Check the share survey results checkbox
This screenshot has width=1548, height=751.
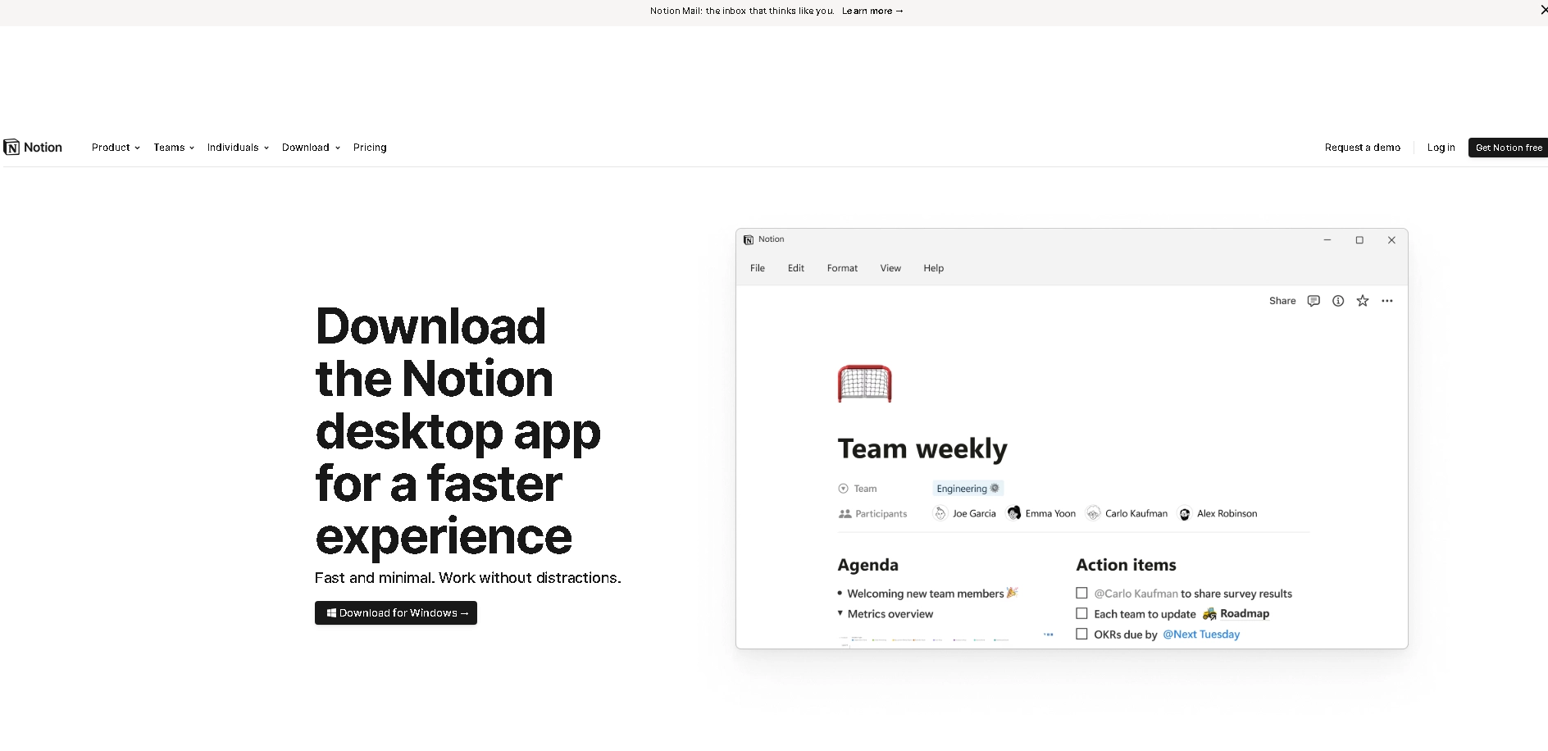click(x=1081, y=593)
